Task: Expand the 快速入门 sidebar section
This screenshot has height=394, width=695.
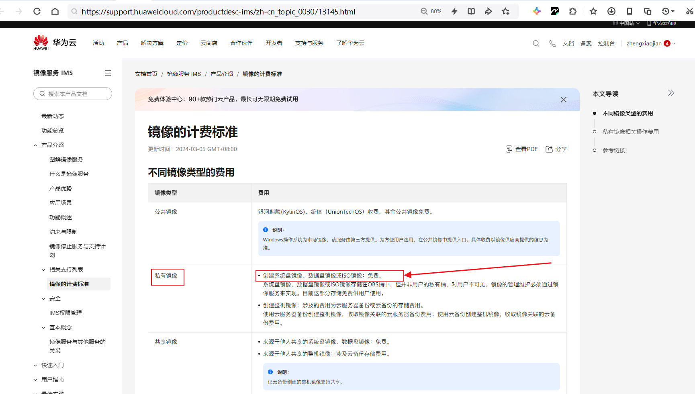Action: click(35, 365)
